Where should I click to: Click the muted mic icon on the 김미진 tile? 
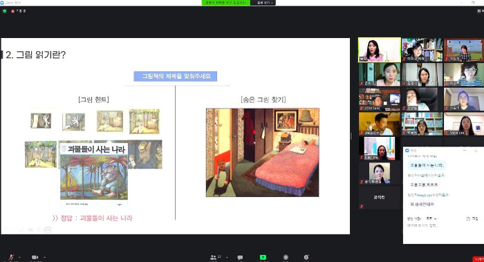(x=362, y=207)
